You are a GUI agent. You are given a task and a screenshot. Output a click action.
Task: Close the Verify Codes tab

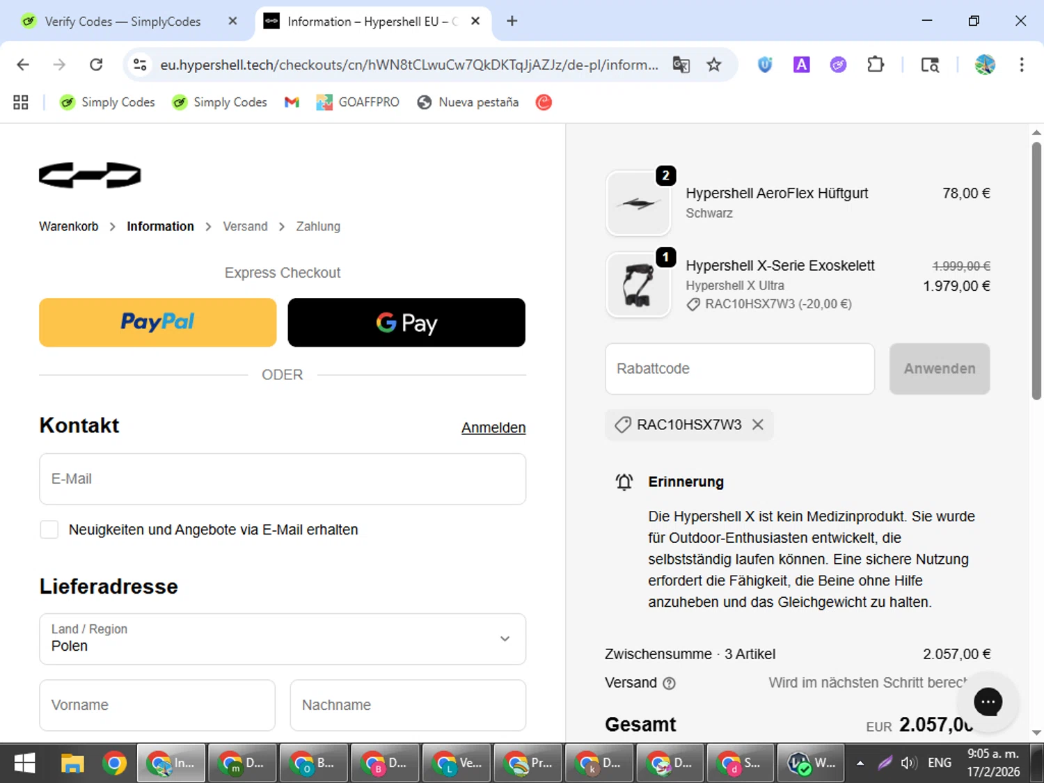click(232, 21)
